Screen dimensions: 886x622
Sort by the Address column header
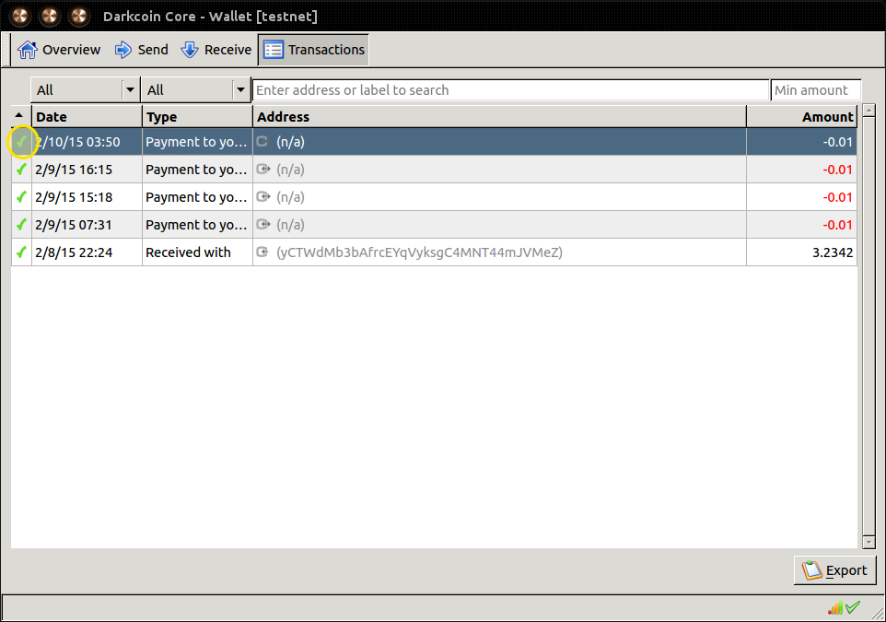pos(499,116)
